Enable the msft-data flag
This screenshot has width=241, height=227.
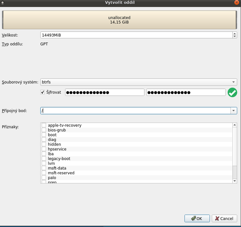tap(44, 168)
